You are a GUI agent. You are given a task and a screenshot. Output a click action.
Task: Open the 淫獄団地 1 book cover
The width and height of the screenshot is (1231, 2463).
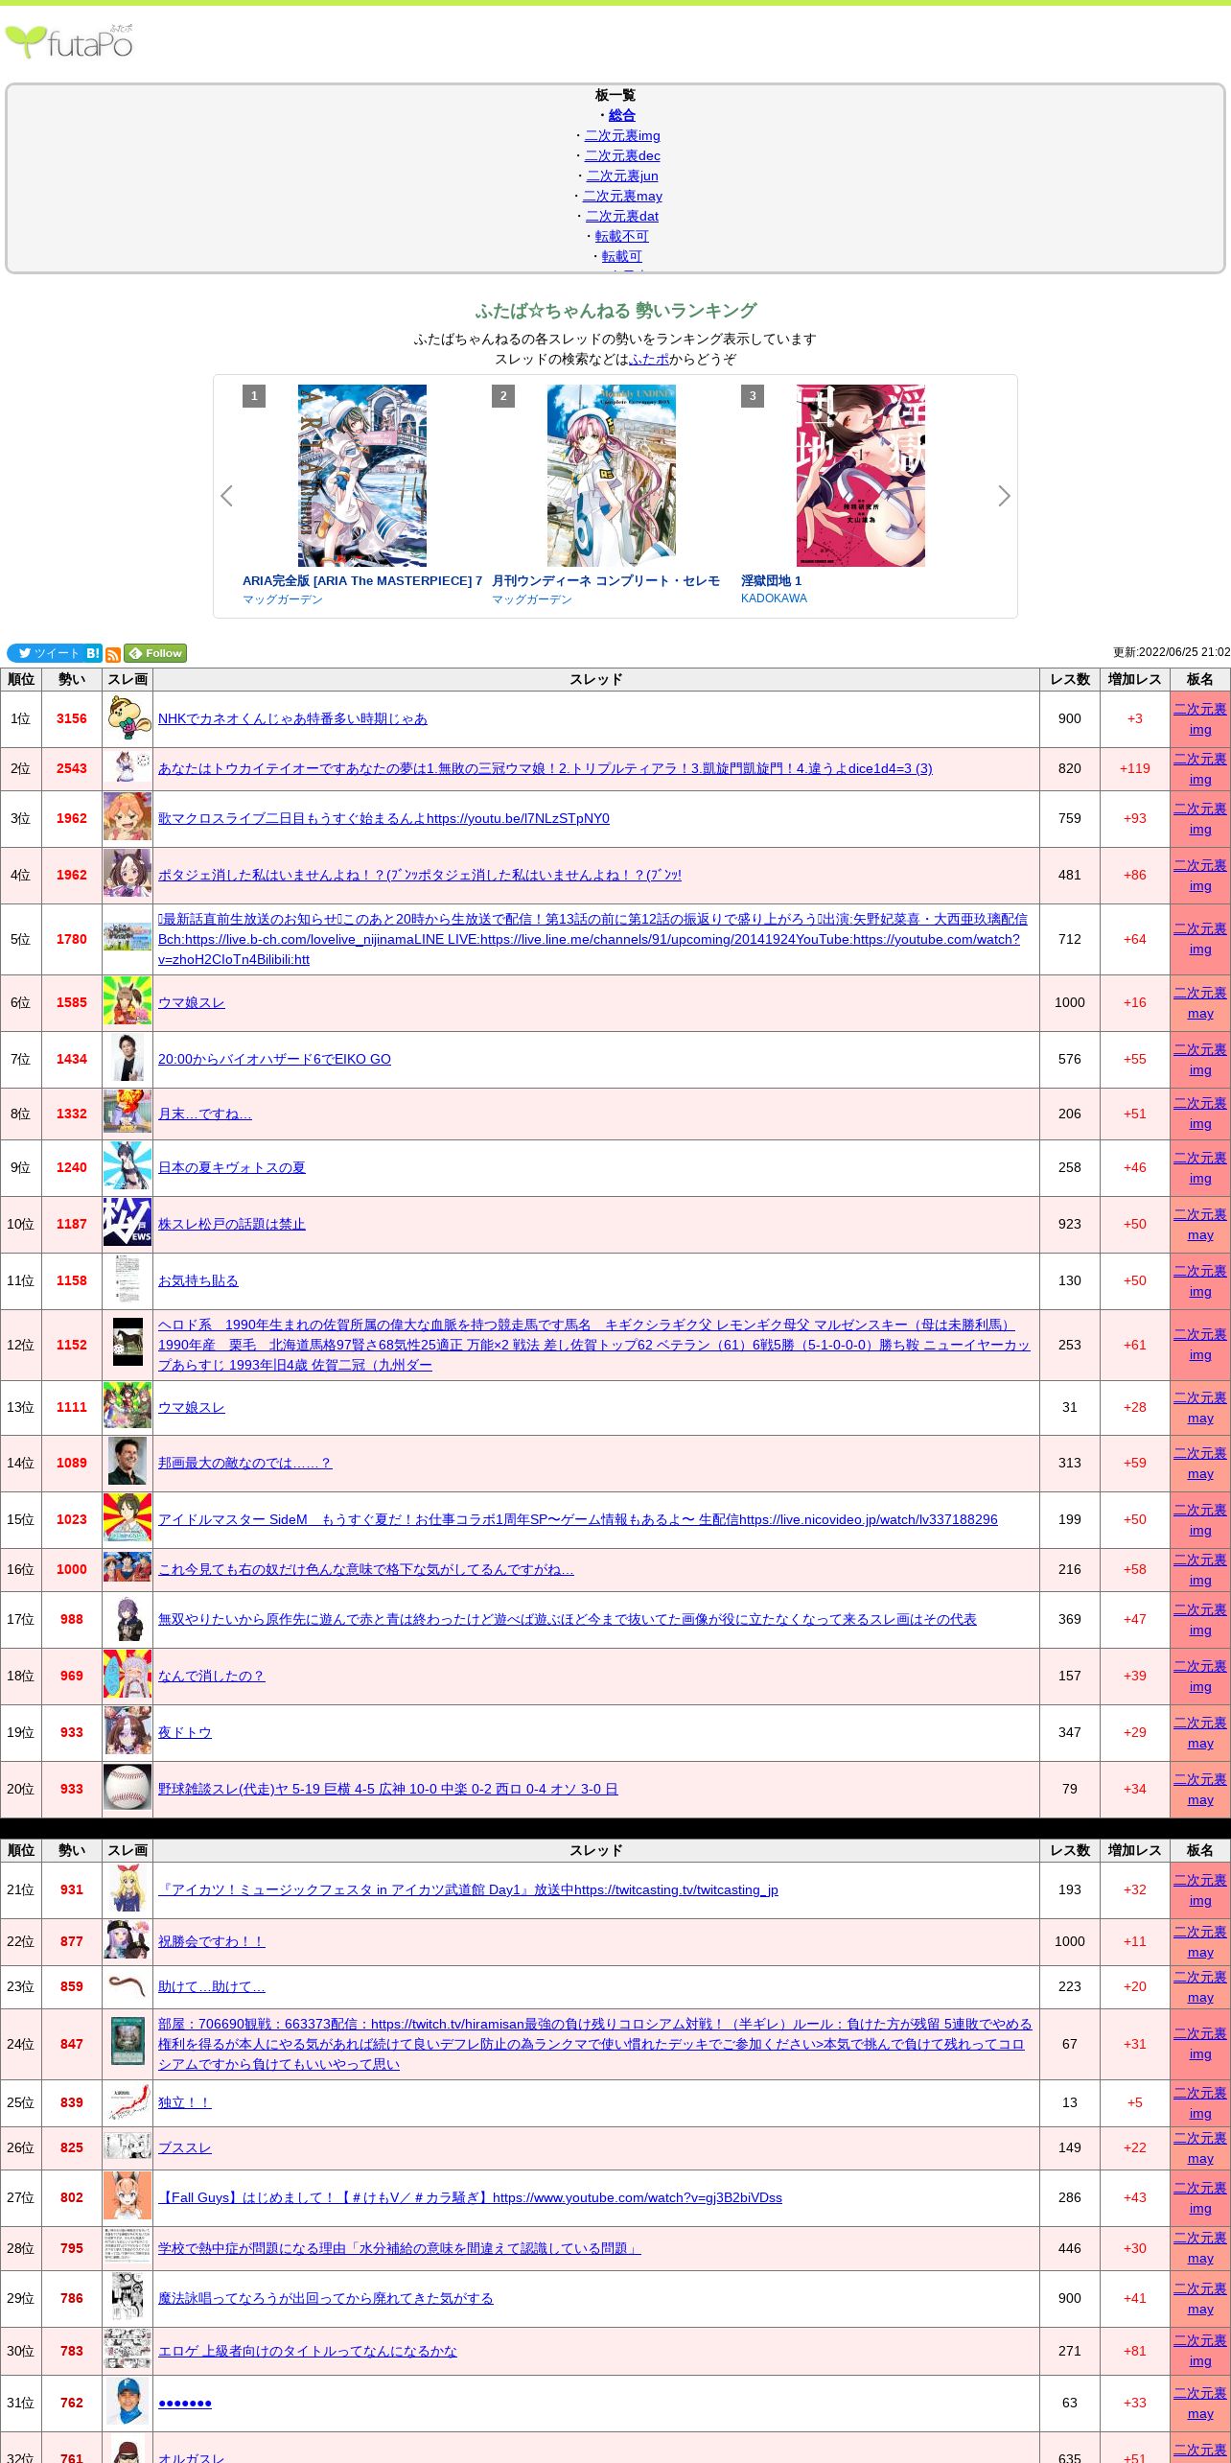click(861, 476)
